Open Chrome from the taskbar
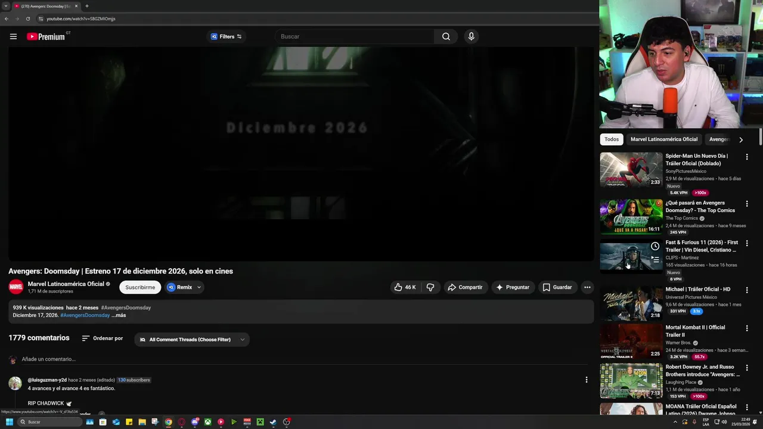Screen dimensions: 763x429 pos(169,422)
